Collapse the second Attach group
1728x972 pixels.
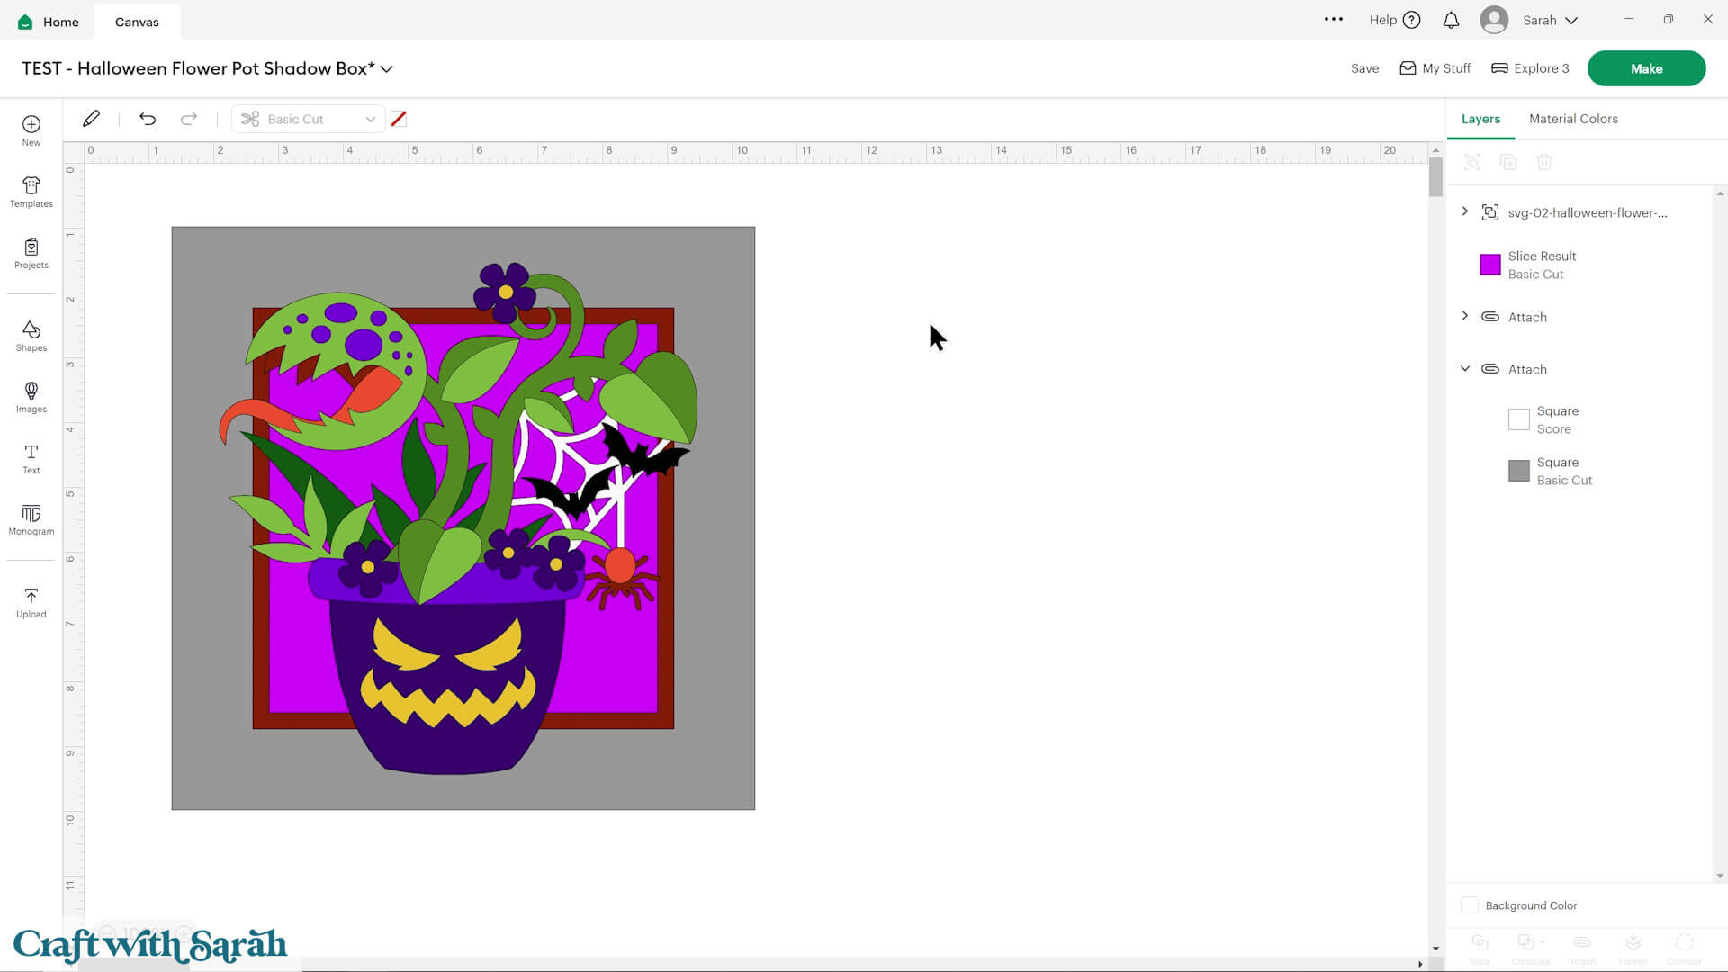click(x=1465, y=369)
